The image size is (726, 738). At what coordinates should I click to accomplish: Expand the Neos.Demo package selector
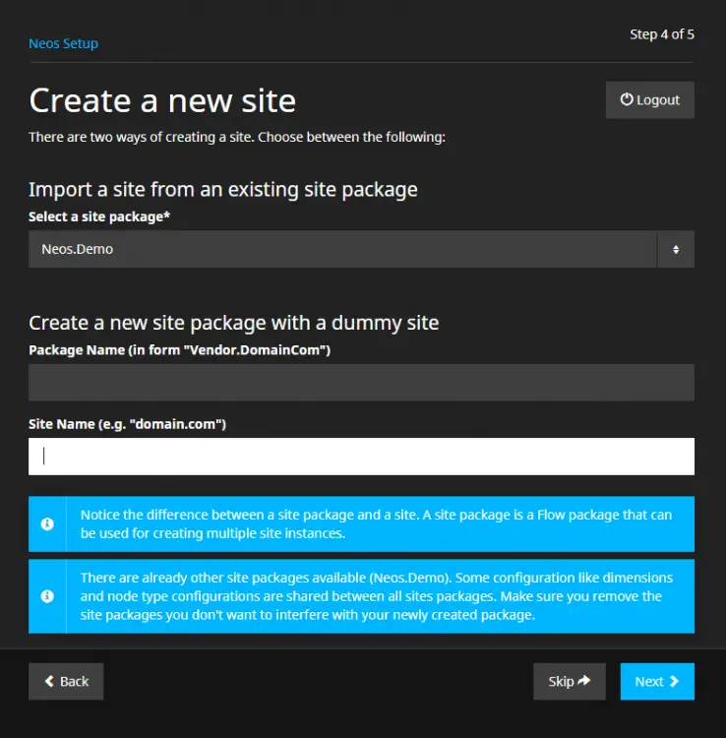tap(342, 250)
